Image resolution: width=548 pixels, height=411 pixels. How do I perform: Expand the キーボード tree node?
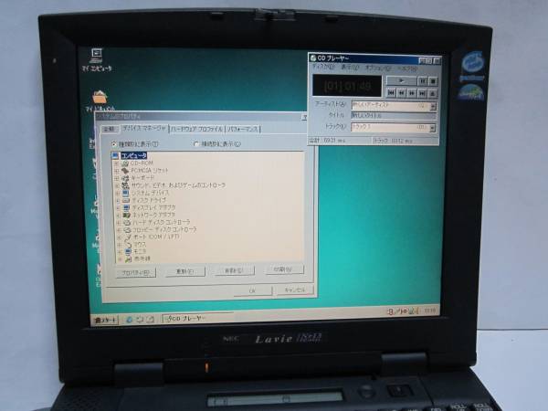point(117,178)
